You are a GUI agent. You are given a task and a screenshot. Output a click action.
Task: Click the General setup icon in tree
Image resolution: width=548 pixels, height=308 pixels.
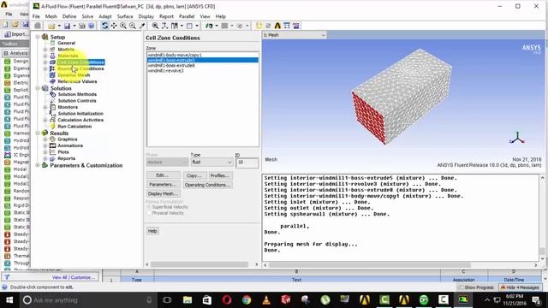click(x=53, y=43)
